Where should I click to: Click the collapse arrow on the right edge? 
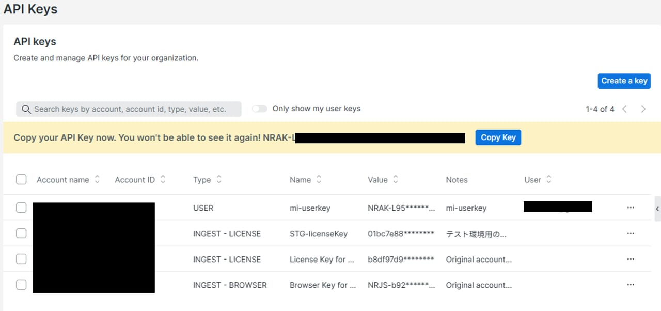[657, 209]
